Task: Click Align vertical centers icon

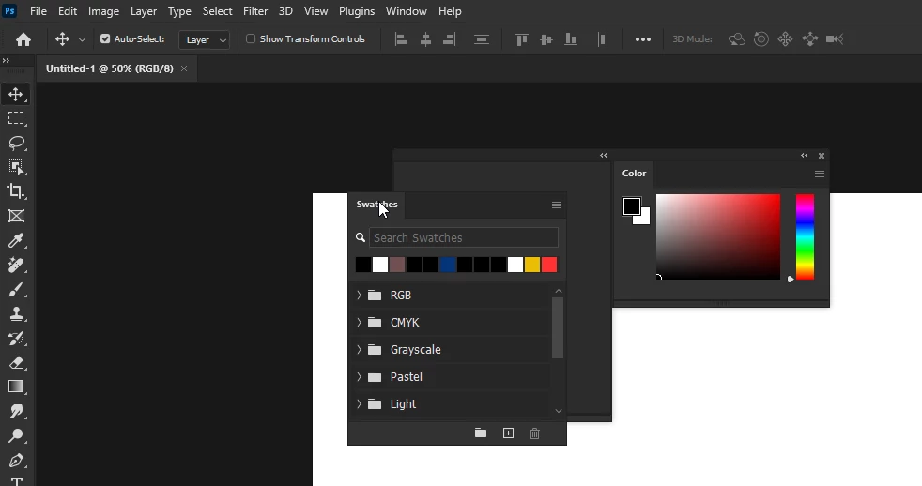Action: point(546,39)
